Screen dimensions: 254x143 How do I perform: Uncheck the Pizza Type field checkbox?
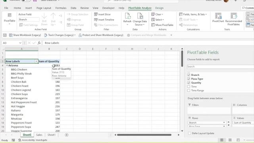189,79
